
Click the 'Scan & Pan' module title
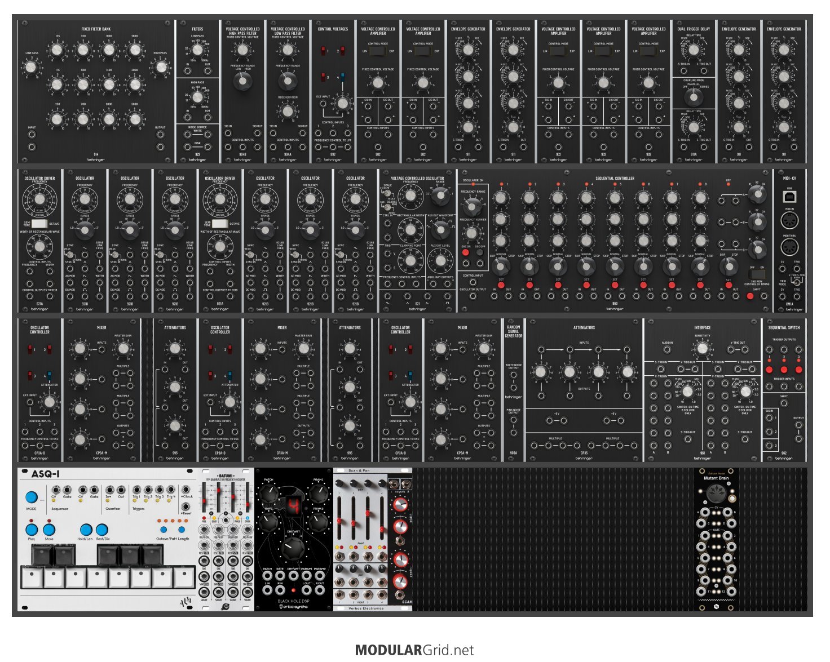pyautogui.click(x=359, y=470)
